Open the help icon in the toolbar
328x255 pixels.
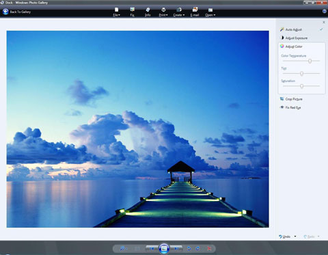pos(325,11)
